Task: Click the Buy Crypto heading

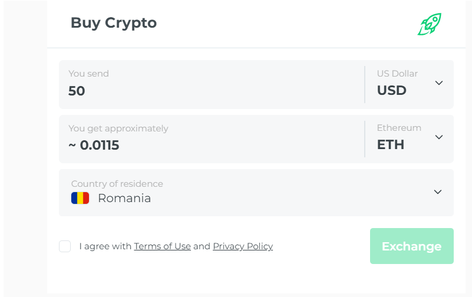Action: coord(114,23)
